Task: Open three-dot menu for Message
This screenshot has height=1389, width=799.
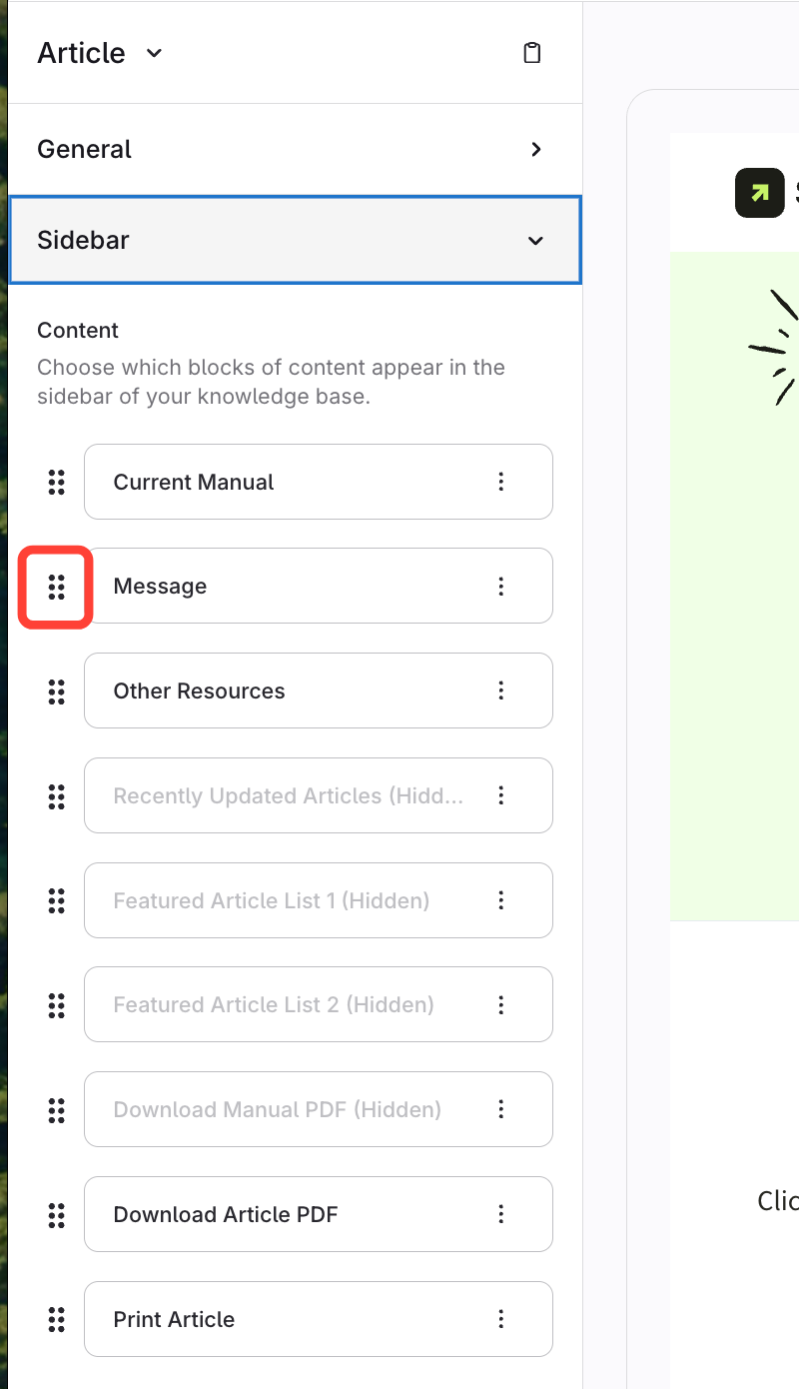Action: [x=501, y=587]
